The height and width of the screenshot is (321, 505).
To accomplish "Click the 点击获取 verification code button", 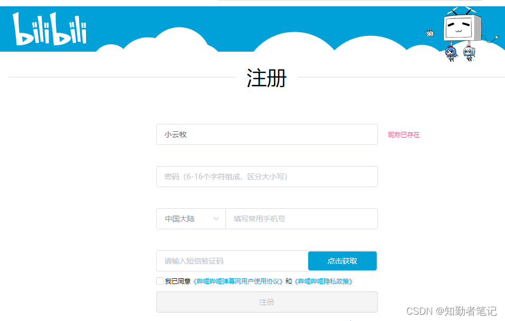I will [342, 260].
